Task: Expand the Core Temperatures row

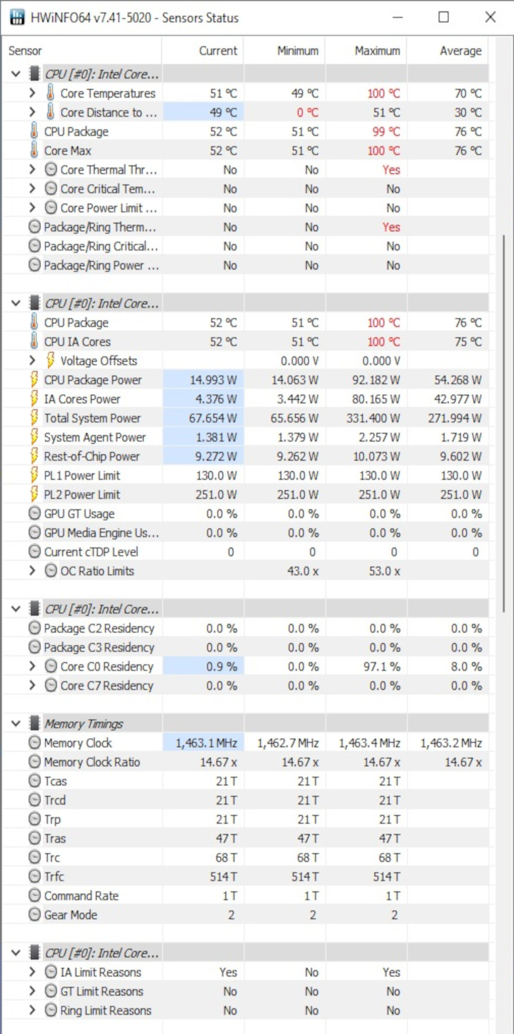Action: [x=32, y=93]
